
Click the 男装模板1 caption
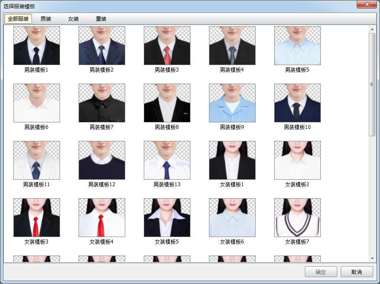pyautogui.click(x=36, y=70)
